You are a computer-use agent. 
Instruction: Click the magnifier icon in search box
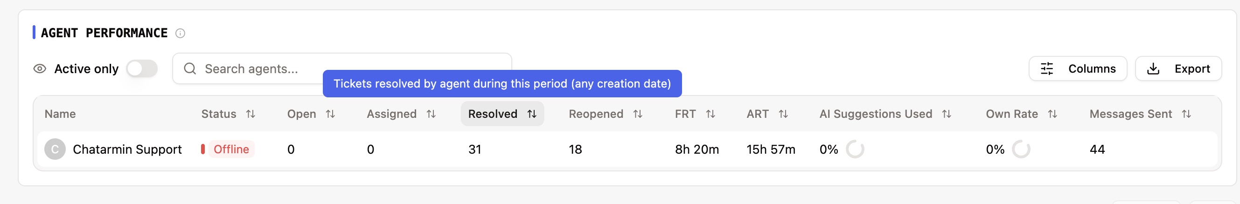(190, 69)
